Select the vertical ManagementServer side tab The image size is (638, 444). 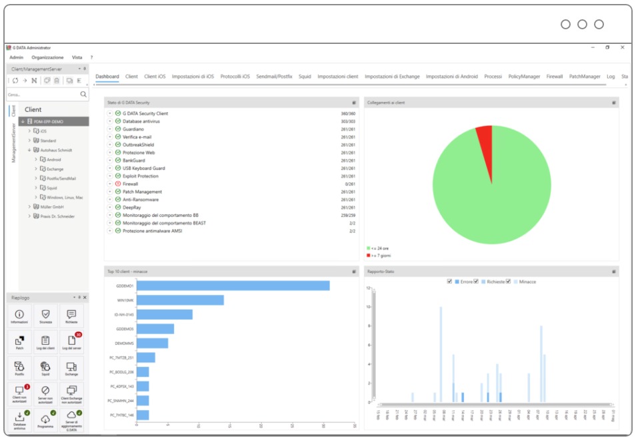(x=13, y=143)
